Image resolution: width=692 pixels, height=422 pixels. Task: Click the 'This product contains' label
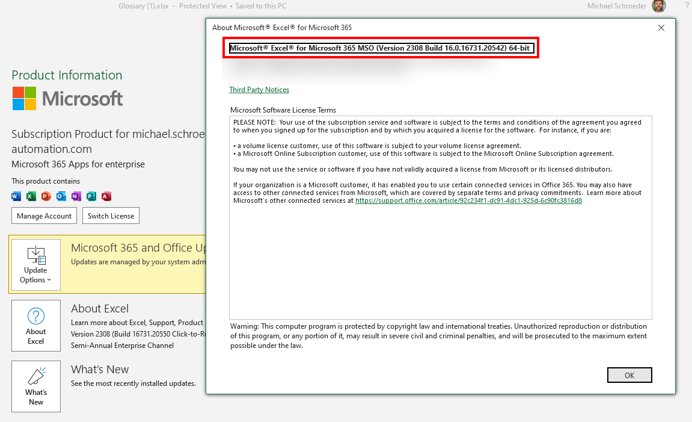pyautogui.click(x=46, y=181)
